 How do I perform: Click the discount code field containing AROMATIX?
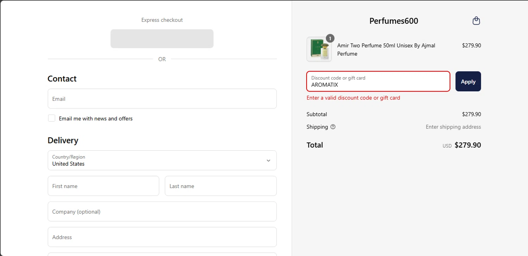[x=378, y=81]
